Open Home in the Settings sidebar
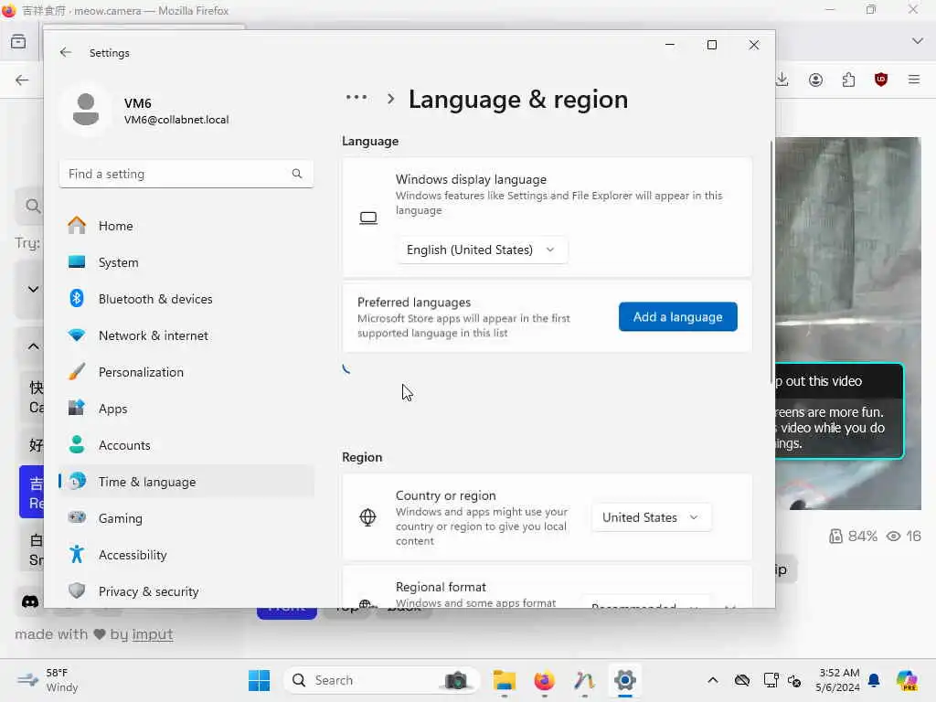Viewport: 936px width, 702px height. click(x=186, y=226)
